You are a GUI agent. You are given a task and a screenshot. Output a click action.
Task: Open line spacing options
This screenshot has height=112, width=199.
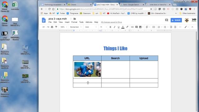click(154, 27)
